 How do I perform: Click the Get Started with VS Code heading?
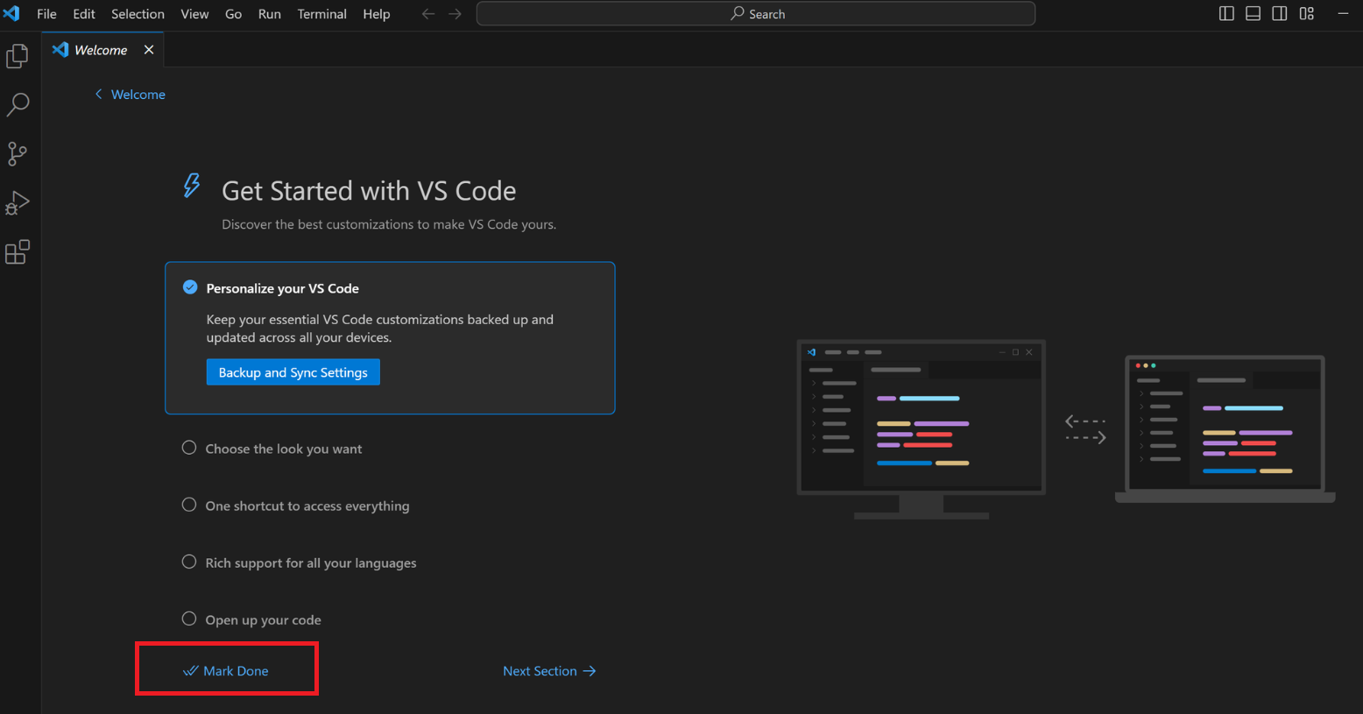pos(369,191)
